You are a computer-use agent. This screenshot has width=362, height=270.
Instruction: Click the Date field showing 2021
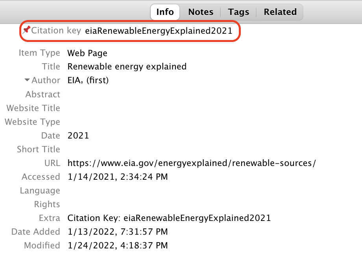78,135
